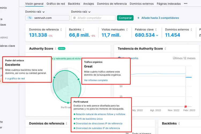Click the Excelente rating heading
201x134 pixels.
point(13,65)
